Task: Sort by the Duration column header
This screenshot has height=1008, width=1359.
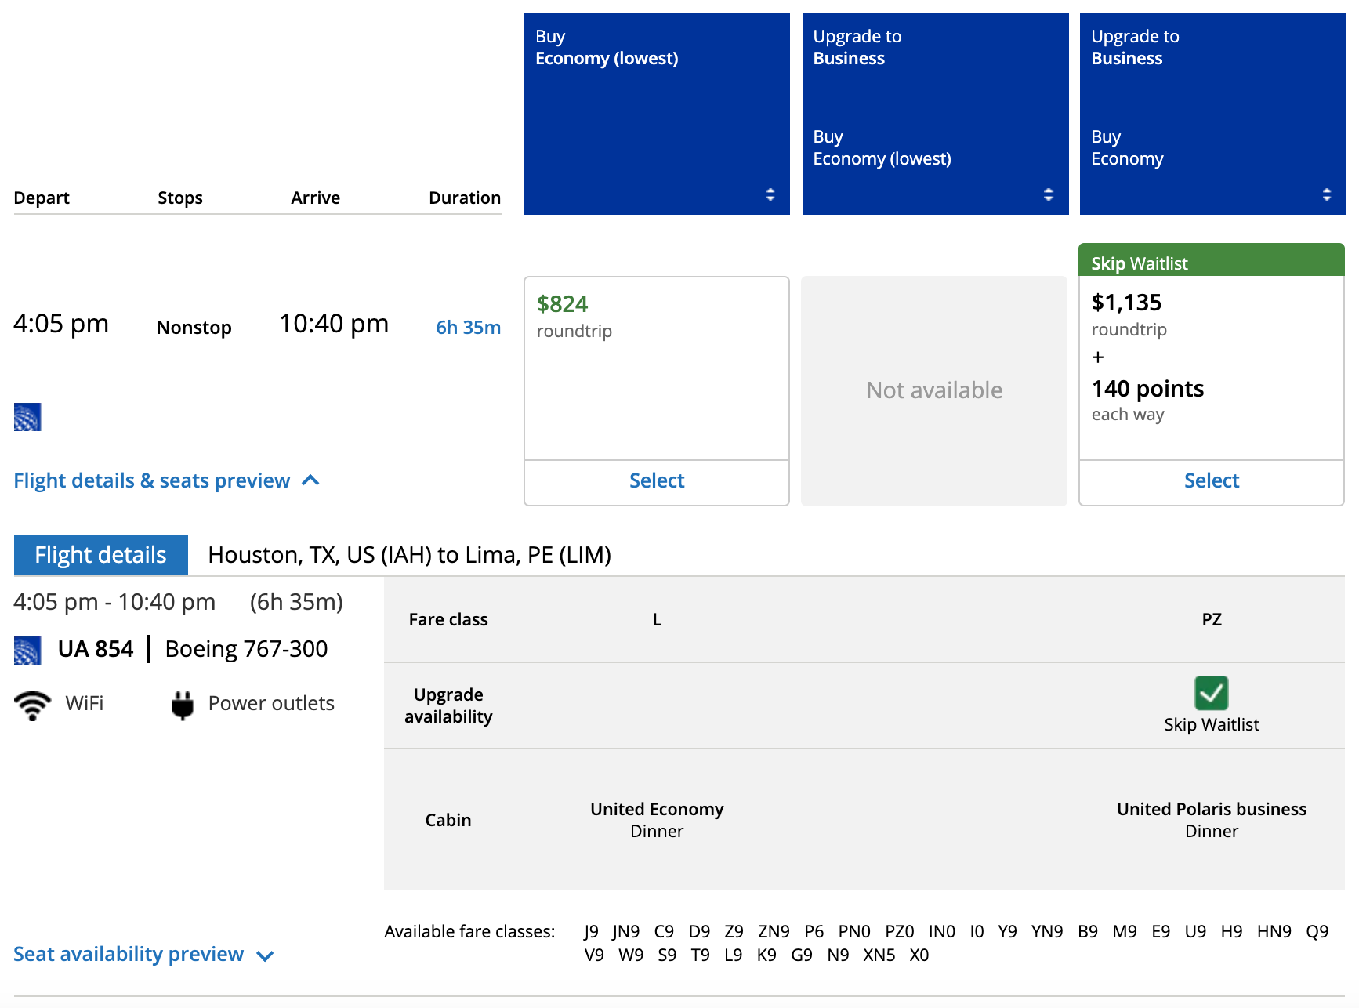Action: [464, 198]
